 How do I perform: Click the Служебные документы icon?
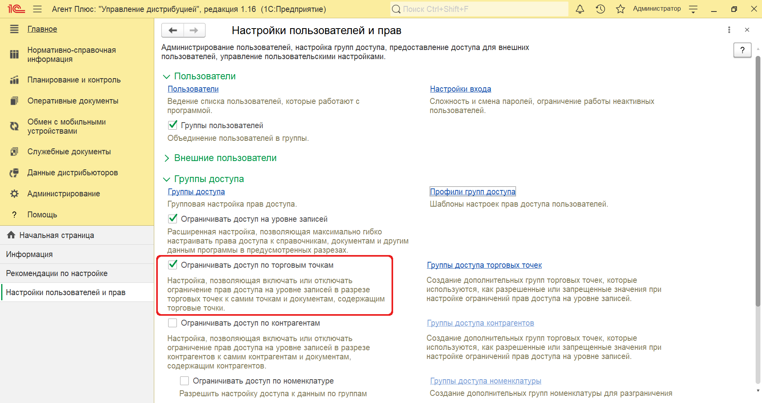[x=14, y=152]
